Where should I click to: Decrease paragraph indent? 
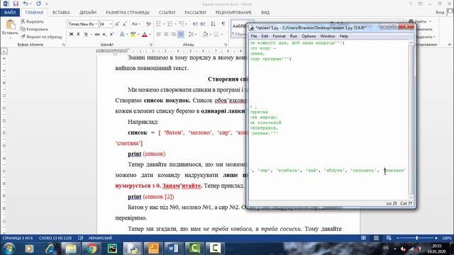[x=196, y=24]
